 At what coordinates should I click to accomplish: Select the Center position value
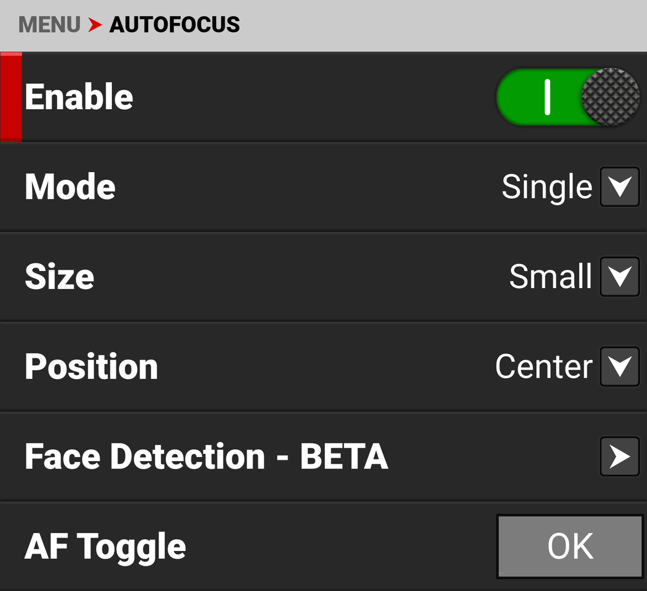pos(544,367)
